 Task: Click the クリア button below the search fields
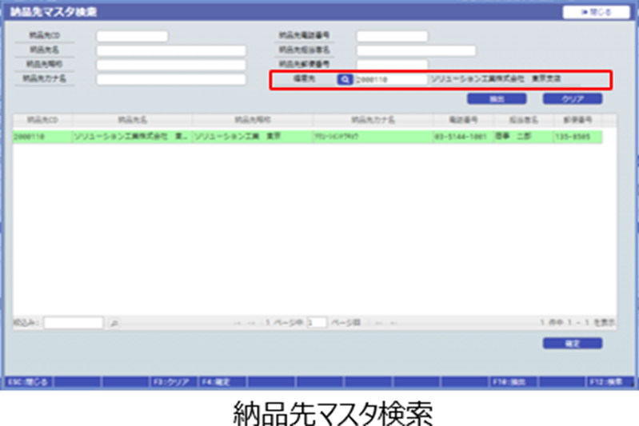click(572, 99)
